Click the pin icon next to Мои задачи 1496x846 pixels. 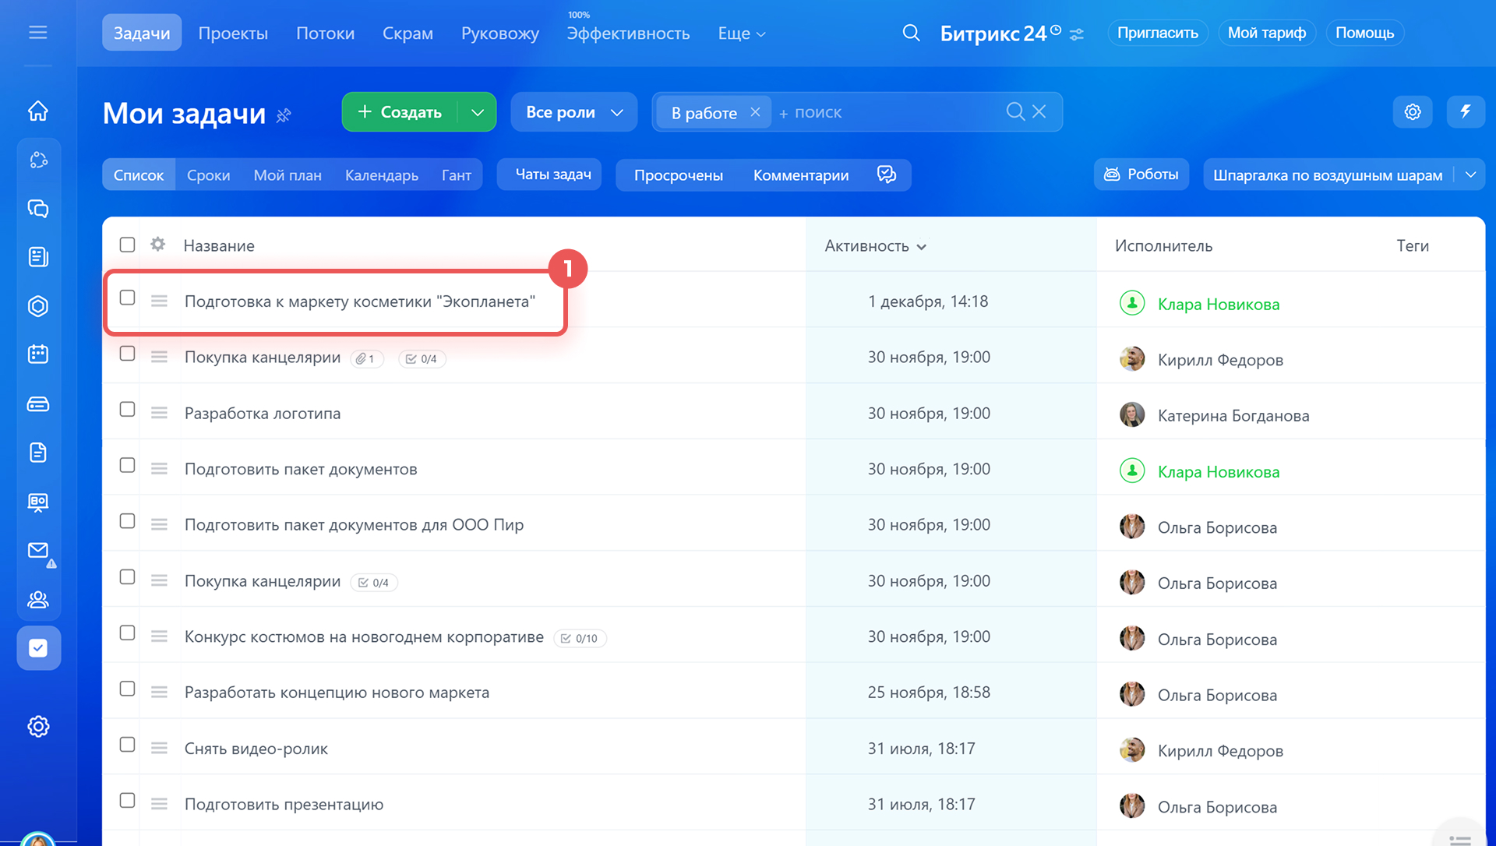pos(284,115)
